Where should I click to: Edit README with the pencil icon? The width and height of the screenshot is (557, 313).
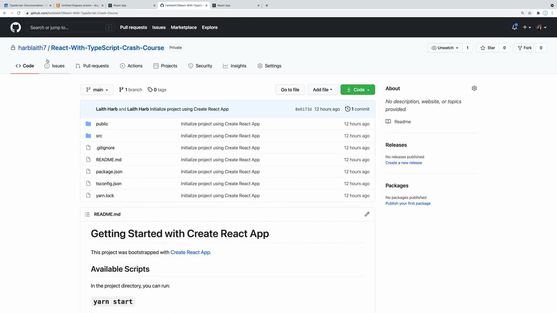[x=367, y=214]
